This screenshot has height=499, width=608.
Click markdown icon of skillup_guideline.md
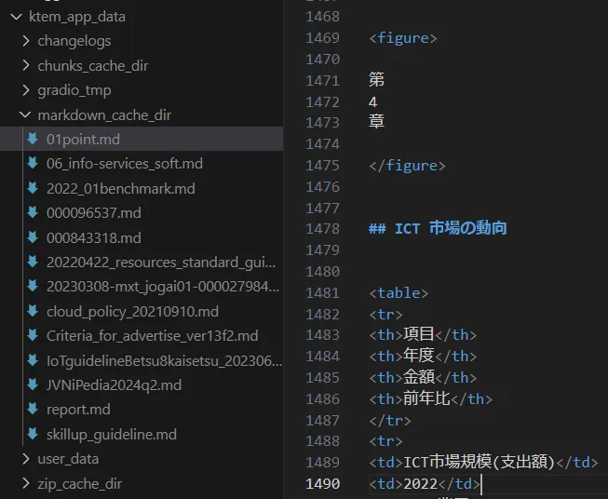(33, 434)
